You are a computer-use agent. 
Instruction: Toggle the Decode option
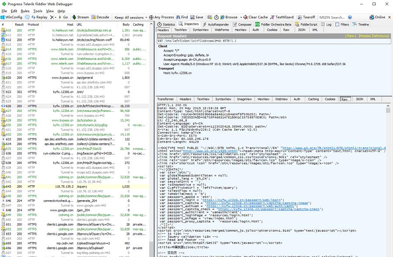[100, 17]
